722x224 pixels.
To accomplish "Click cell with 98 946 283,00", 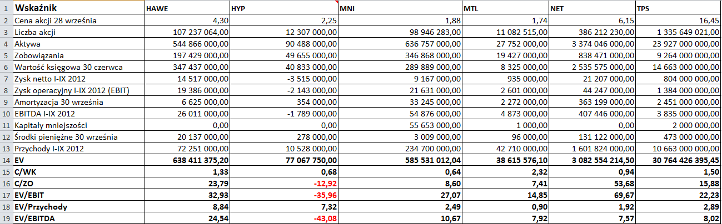I will (400, 32).
